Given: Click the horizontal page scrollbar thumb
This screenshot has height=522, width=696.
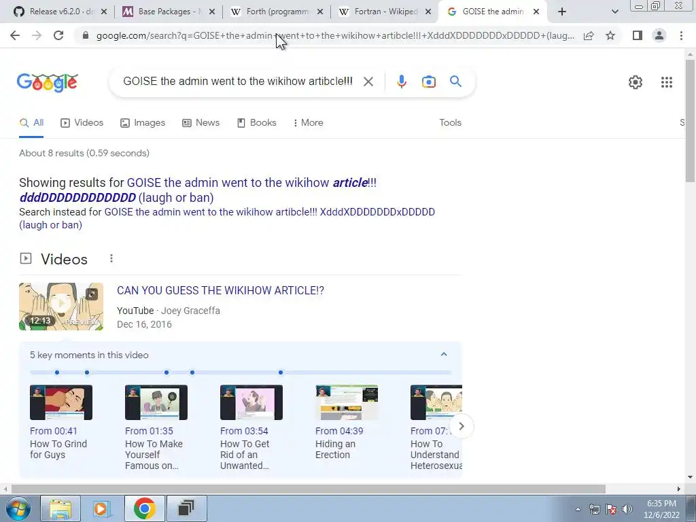Looking at the screenshot, I should click(x=309, y=489).
